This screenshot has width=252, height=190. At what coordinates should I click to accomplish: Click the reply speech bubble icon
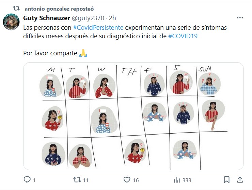(27, 180)
